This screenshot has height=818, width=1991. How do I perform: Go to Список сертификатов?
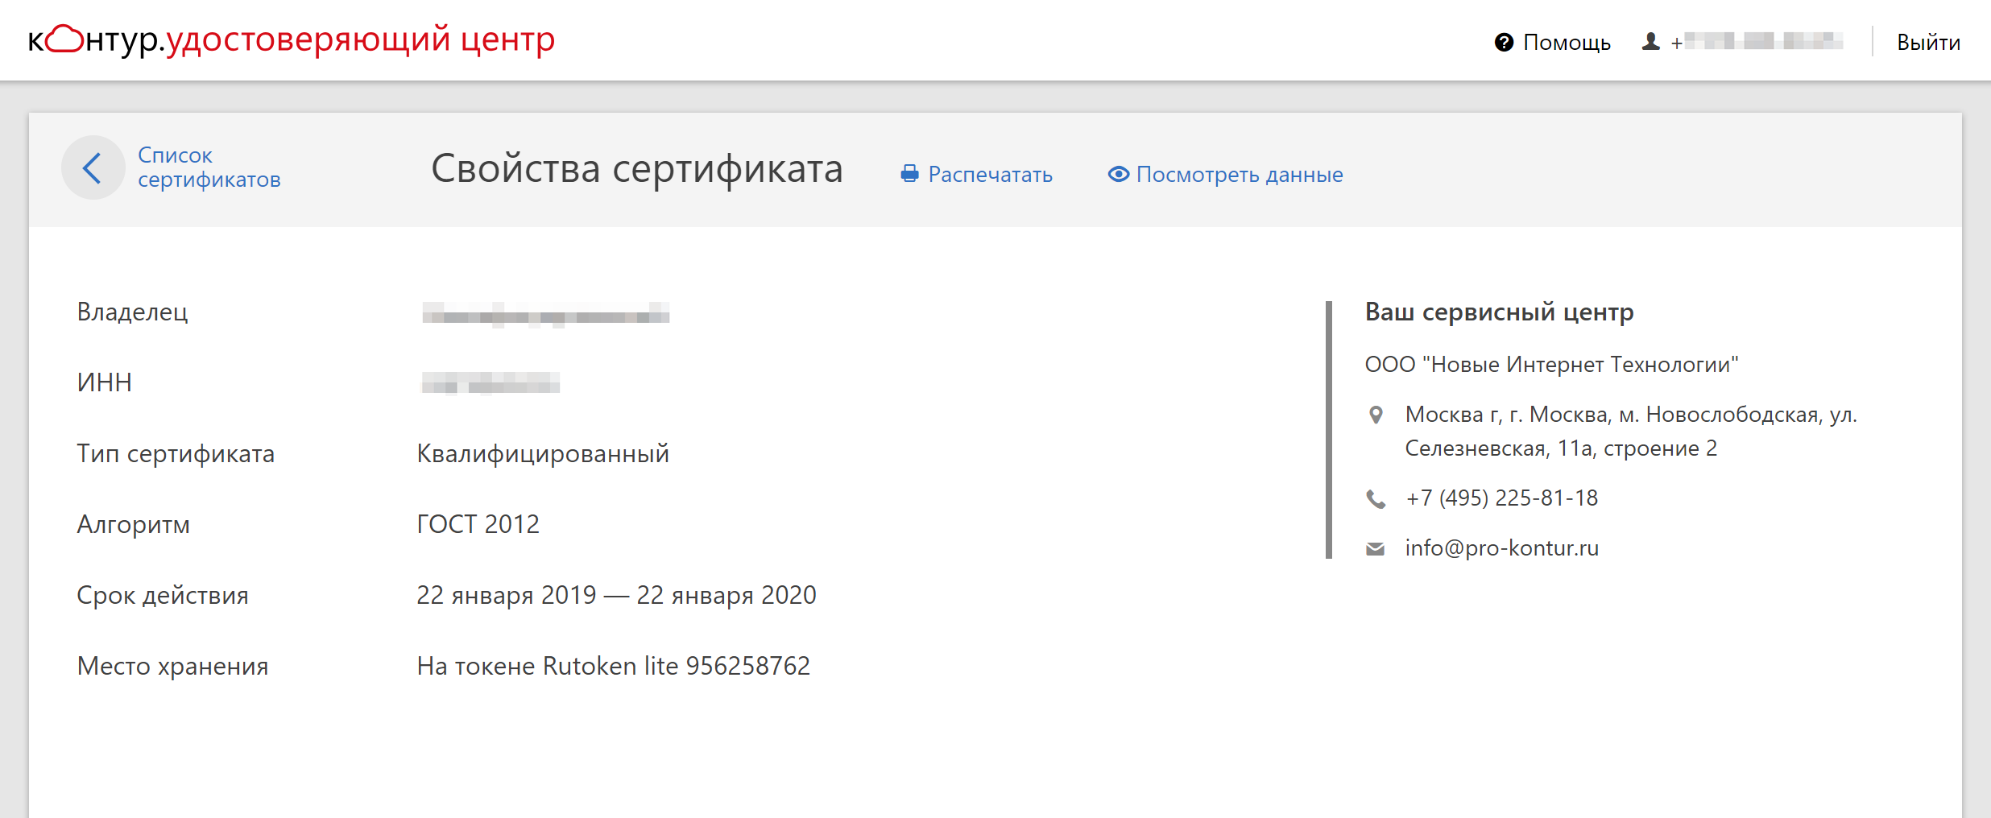[208, 167]
